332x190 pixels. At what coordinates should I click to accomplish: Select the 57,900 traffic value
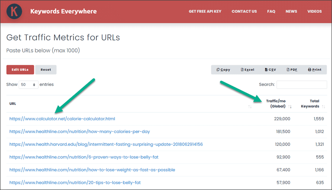(283, 183)
